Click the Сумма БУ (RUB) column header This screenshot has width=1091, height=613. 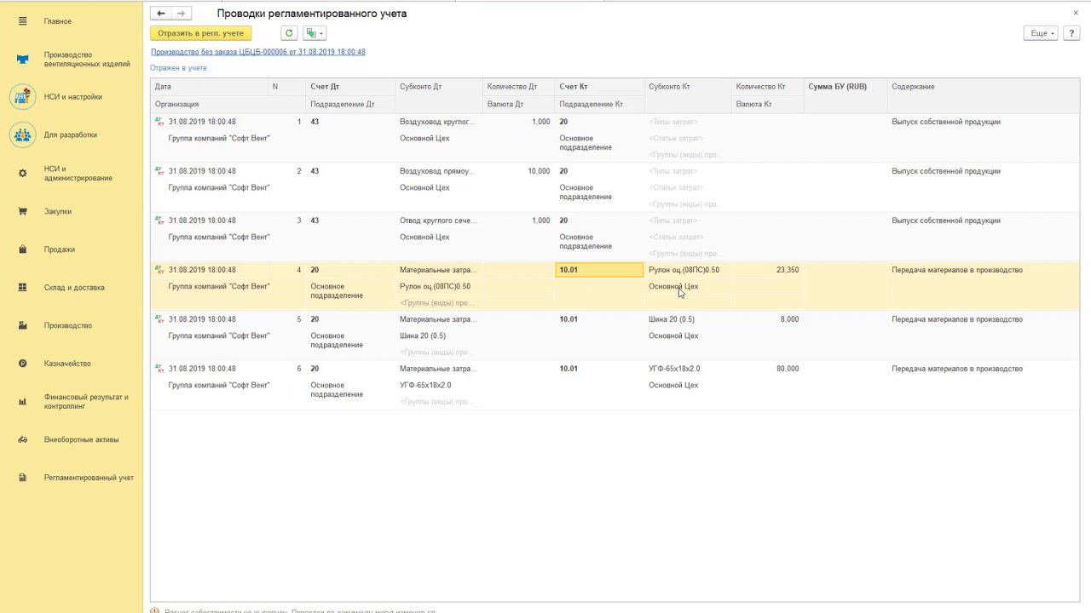click(837, 87)
